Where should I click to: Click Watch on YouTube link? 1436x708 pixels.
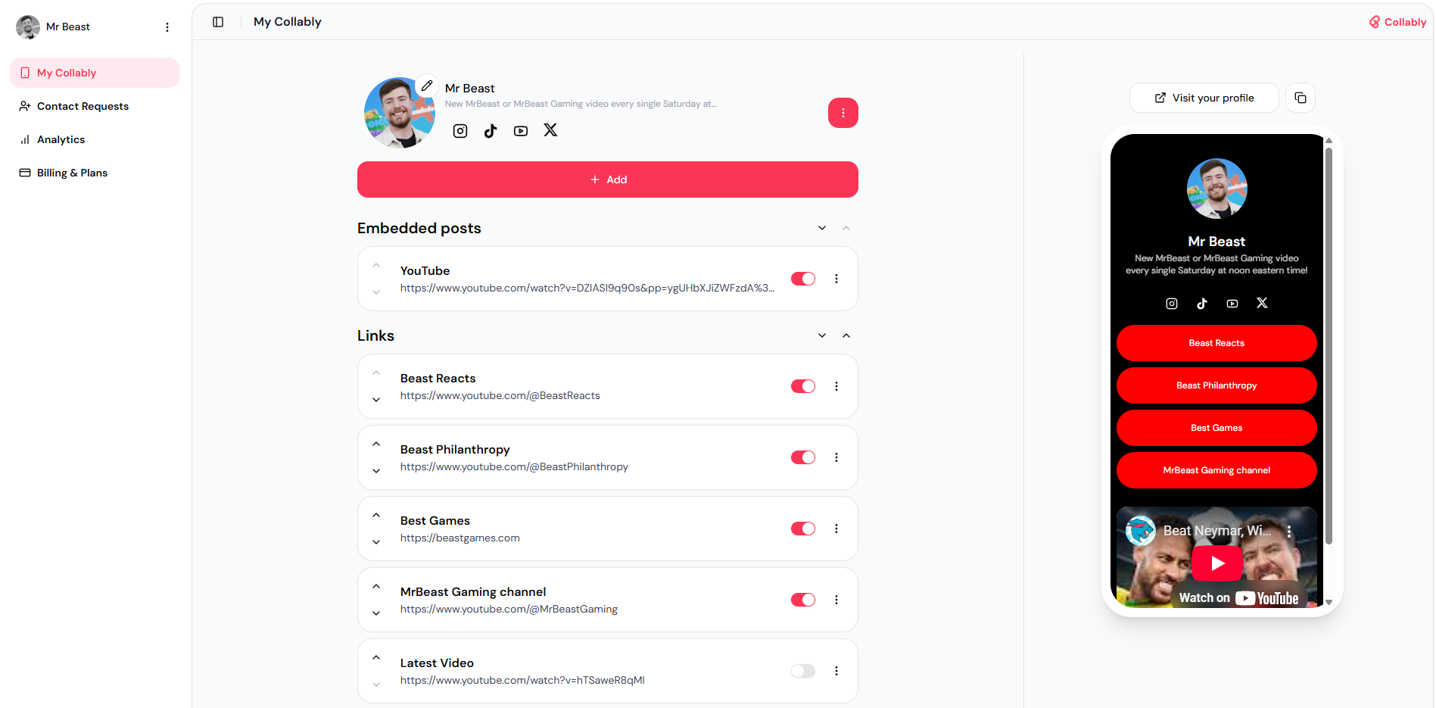click(1238, 598)
